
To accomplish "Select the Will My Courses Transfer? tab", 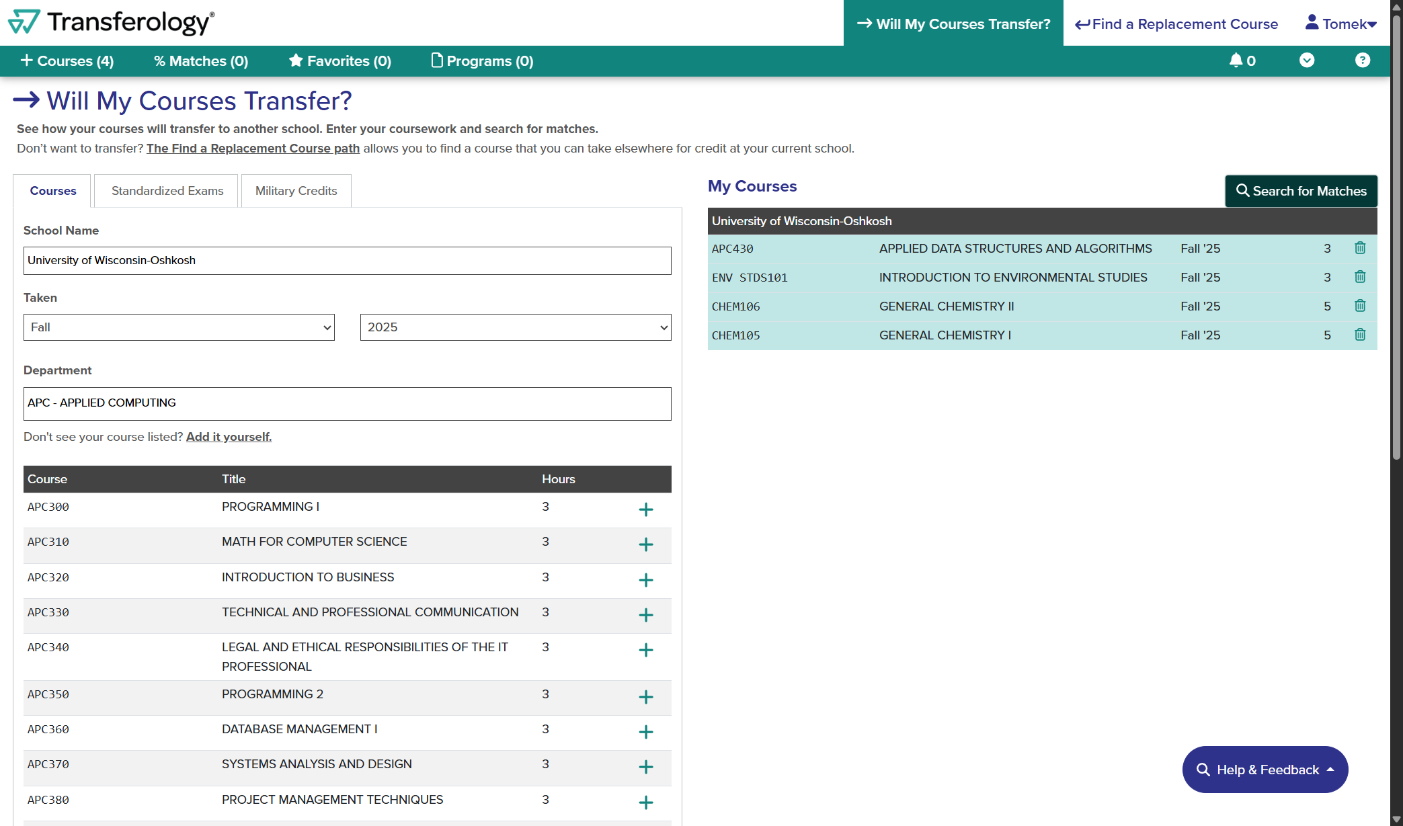I will 953,24.
